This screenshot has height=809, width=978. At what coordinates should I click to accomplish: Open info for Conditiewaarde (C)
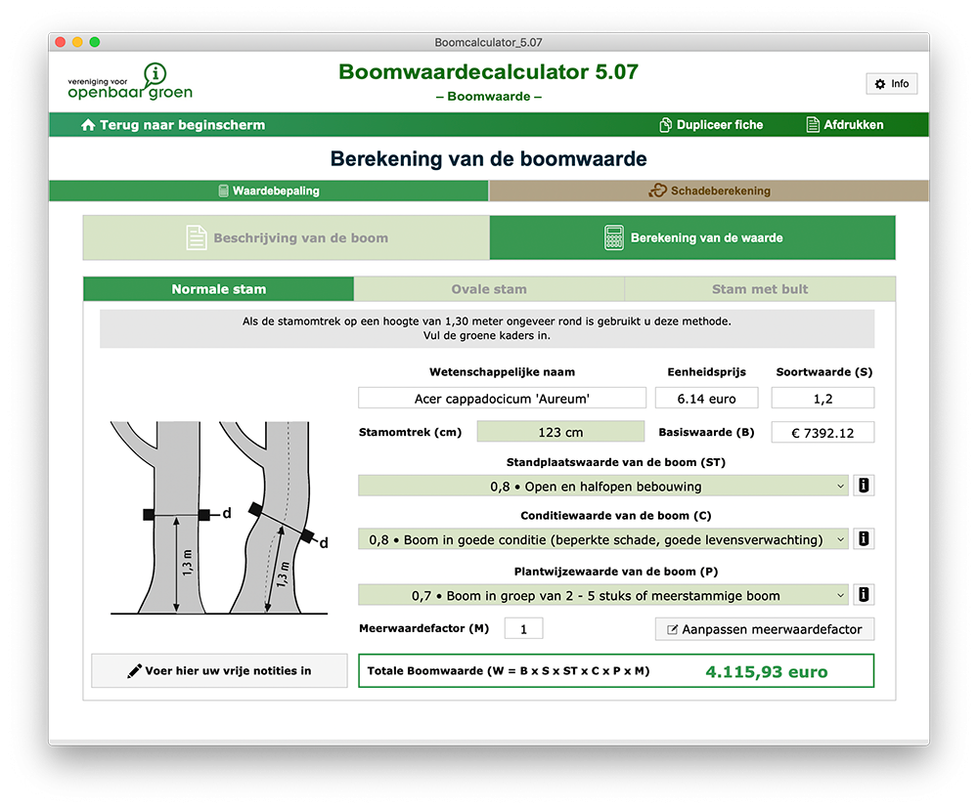(864, 538)
